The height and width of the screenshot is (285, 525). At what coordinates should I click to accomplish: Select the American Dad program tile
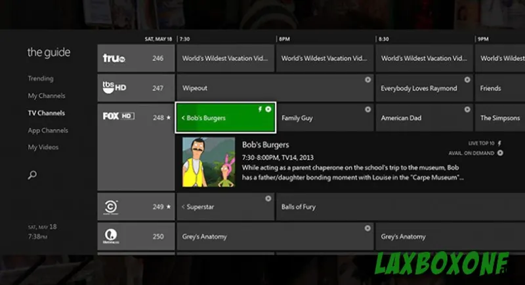(x=424, y=118)
